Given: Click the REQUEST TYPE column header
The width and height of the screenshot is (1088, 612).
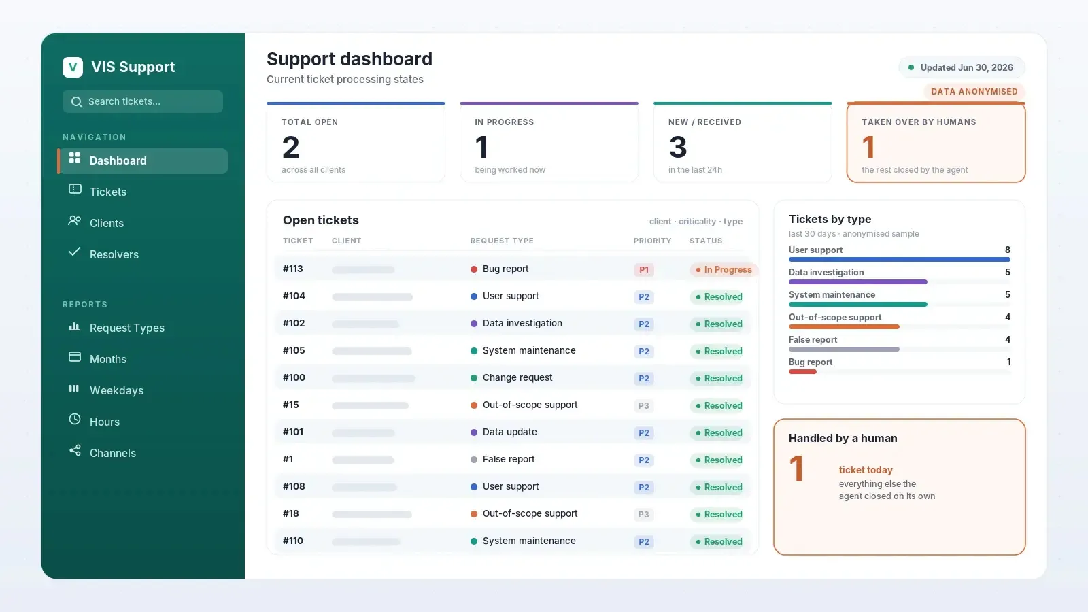Looking at the screenshot, I should pyautogui.click(x=502, y=241).
